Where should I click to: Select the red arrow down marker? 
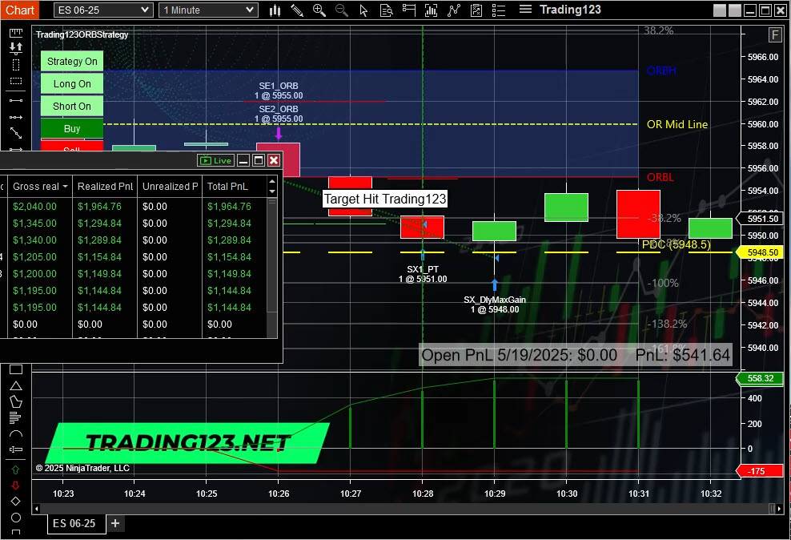(x=16, y=486)
